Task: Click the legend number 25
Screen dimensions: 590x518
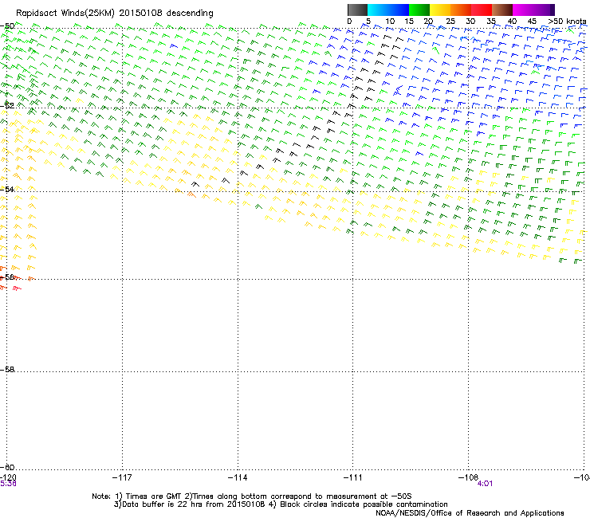Action: tap(450, 22)
